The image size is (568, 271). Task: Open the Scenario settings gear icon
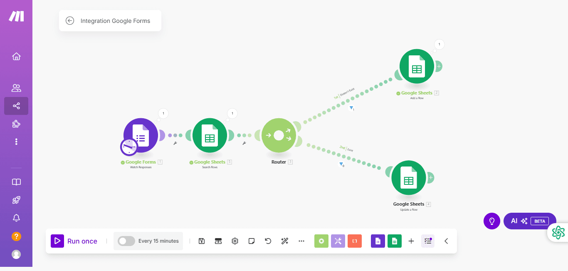point(235,241)
